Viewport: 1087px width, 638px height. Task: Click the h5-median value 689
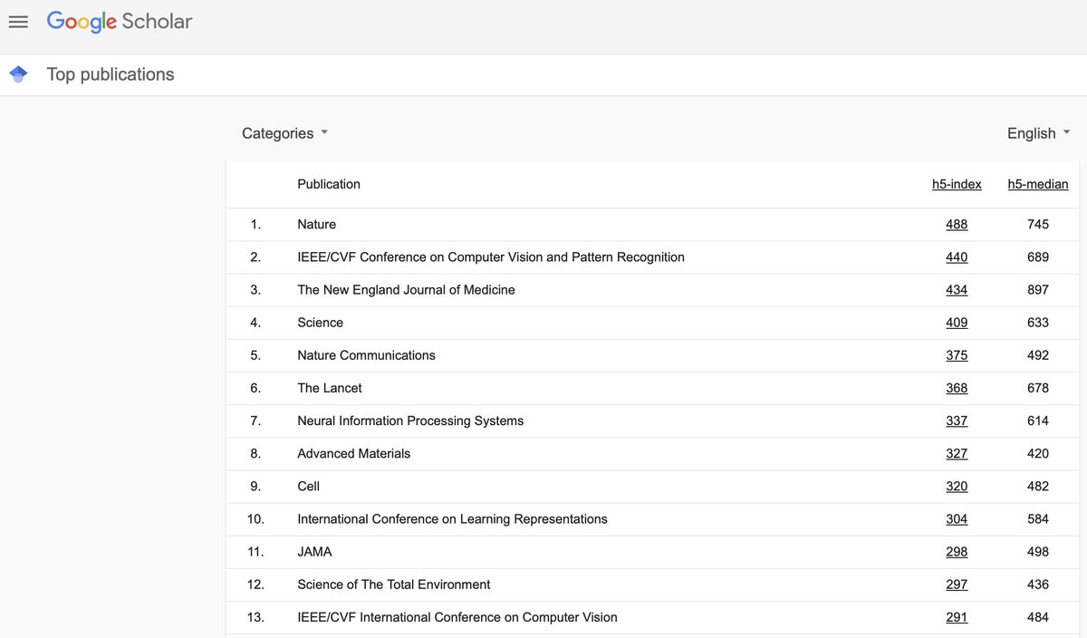coord(1038,257)
